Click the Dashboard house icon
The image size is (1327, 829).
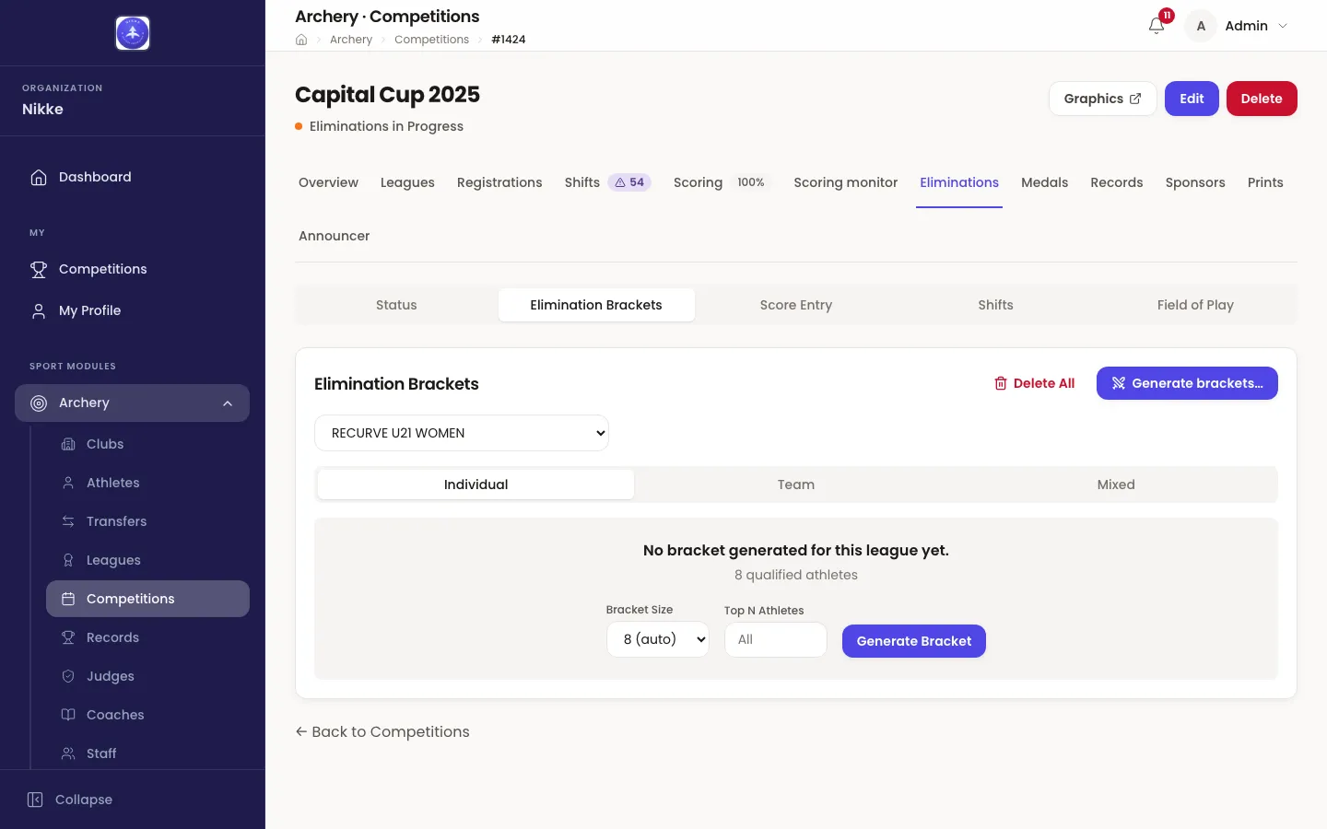point(39,177)
